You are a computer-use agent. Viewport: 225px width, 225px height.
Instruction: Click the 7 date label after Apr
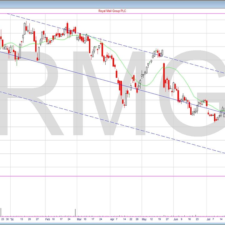pyautogui.click(x=117, y=219)
